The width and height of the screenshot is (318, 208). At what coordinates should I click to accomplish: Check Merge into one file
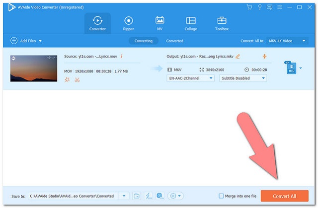(221, 196)
